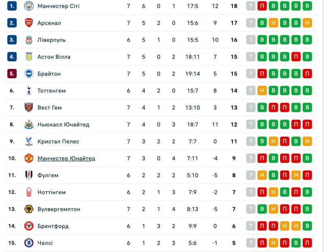Click the Aston Villa club crest
324x252 pixels.
pos(28,57)
